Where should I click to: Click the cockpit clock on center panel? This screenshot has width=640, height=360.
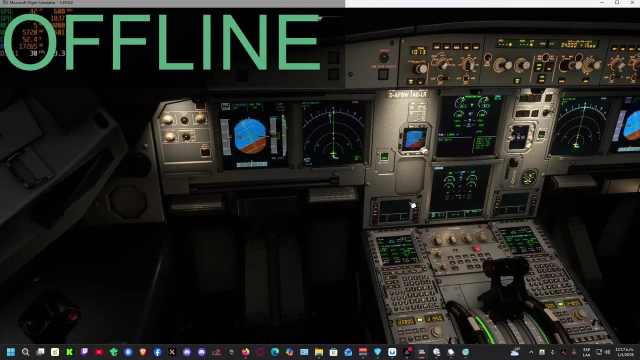[x=519, y=136]
